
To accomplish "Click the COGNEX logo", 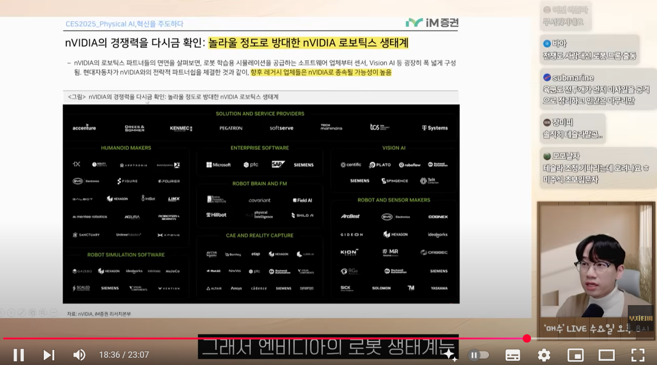I will tap(438, 217).
